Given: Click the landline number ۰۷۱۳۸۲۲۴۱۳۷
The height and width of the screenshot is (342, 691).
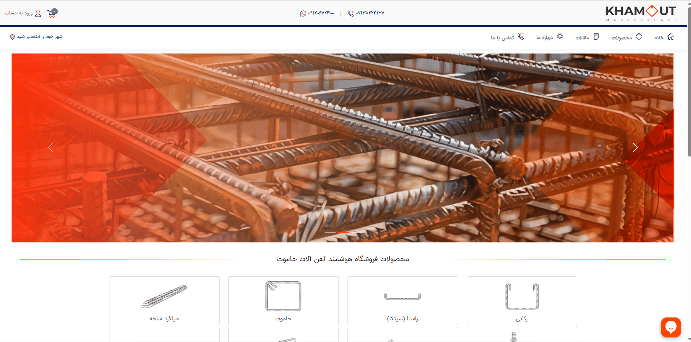Looking at the screenshot, I should click(370, 13).
